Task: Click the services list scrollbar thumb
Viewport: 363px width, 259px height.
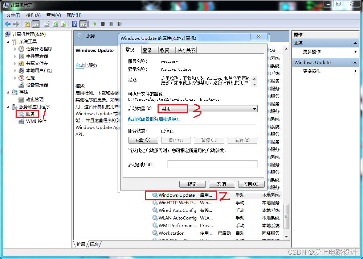Action: [x=286, y=216]
